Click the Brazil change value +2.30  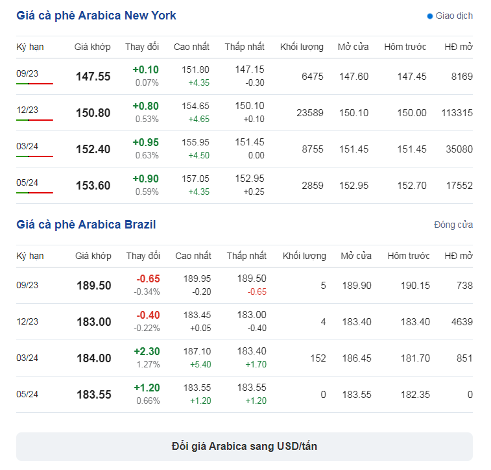[147, 351]
